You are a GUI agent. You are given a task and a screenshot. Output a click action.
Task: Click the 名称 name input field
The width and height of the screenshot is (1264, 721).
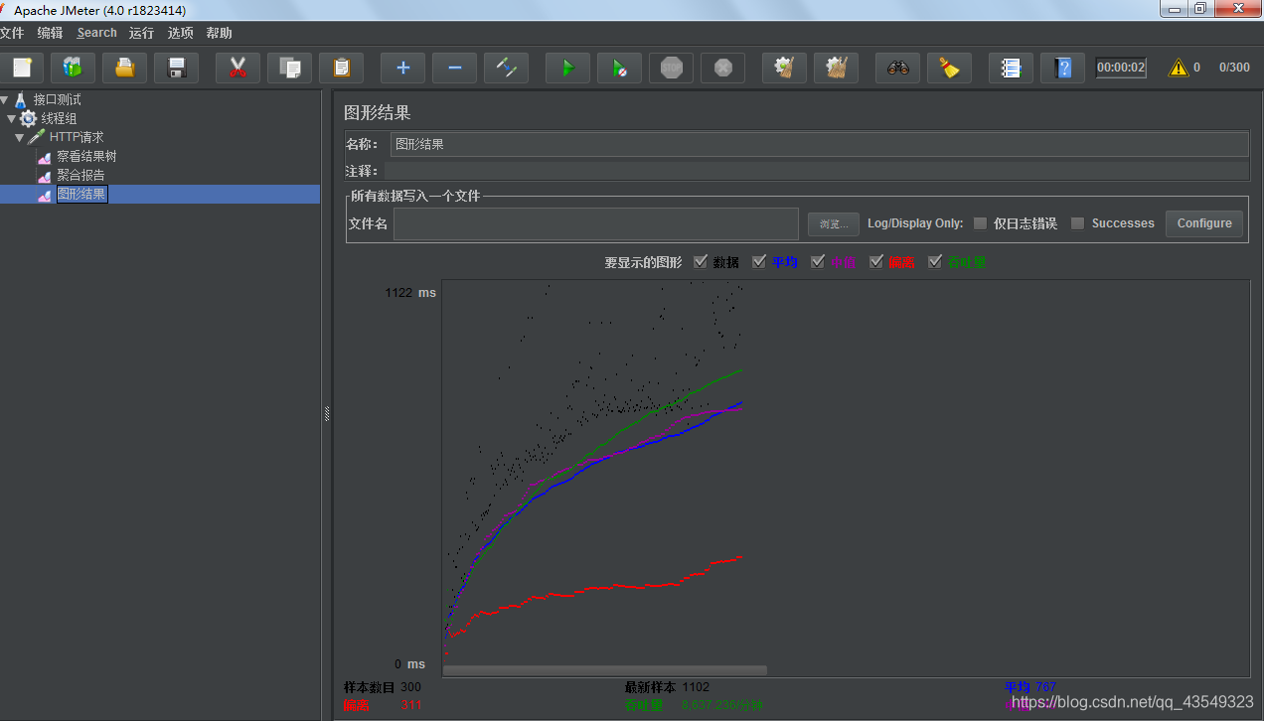[819, 144]
